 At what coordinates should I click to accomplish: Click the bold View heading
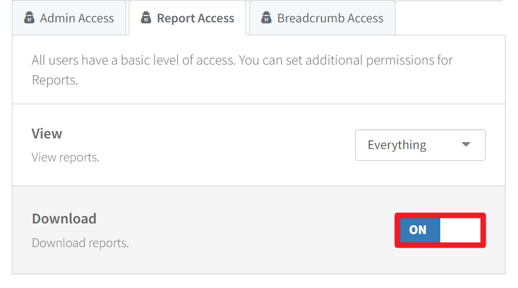(x=47, y=133)
